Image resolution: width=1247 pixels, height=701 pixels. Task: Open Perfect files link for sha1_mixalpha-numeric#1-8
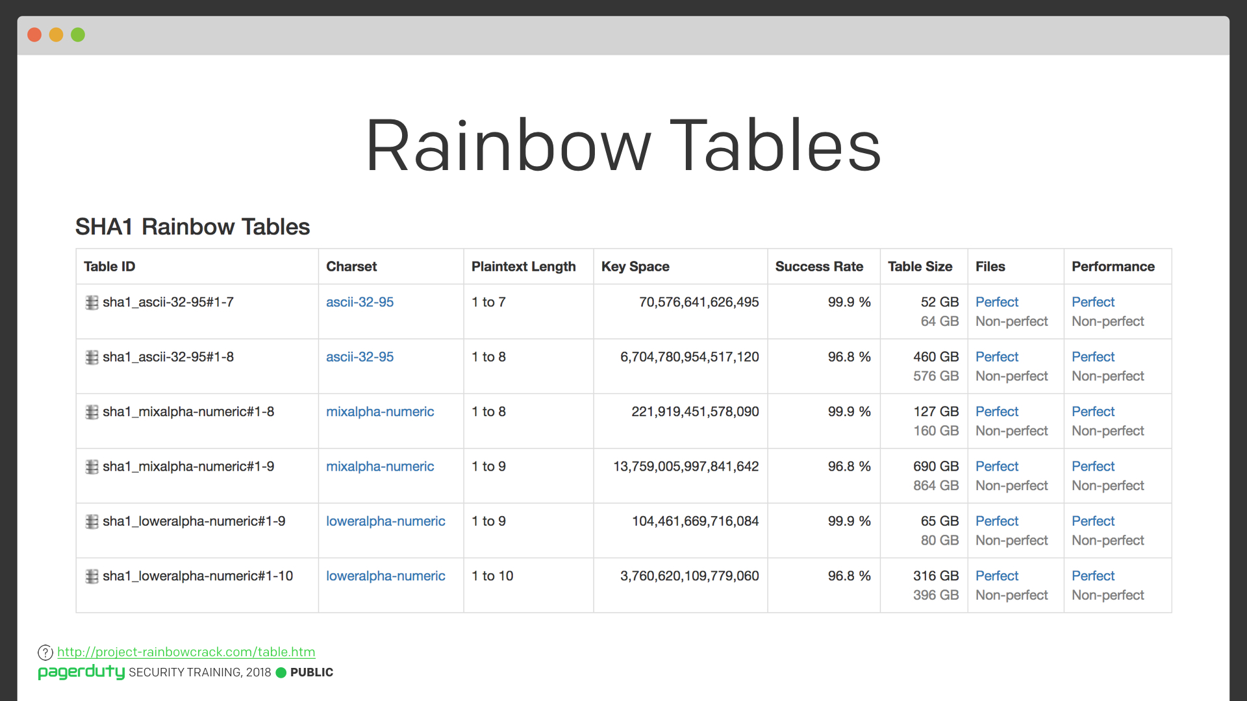click(x=997, y=412)
